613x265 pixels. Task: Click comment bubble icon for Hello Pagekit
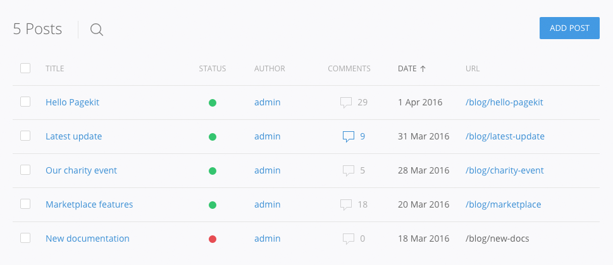point(346,102)
